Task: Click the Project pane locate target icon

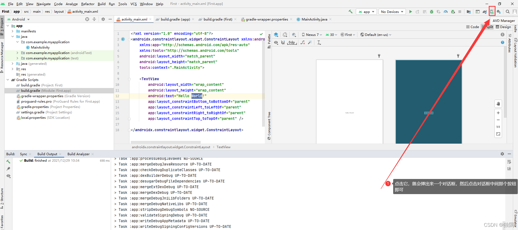Action: (x=87, y=19)
